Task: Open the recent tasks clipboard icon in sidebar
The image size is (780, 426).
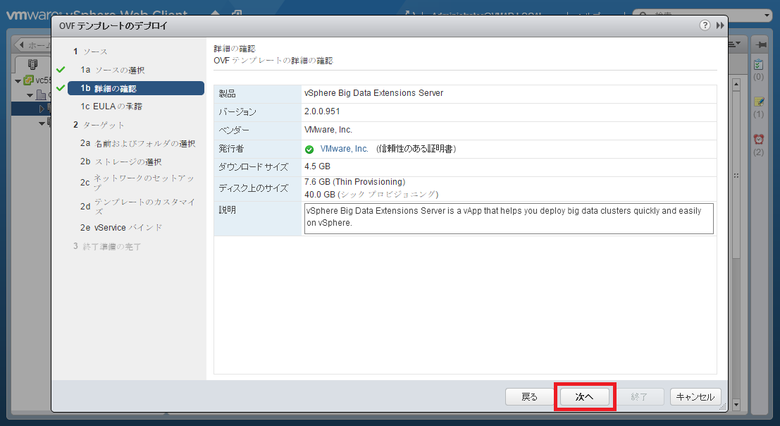Action: 758,65
